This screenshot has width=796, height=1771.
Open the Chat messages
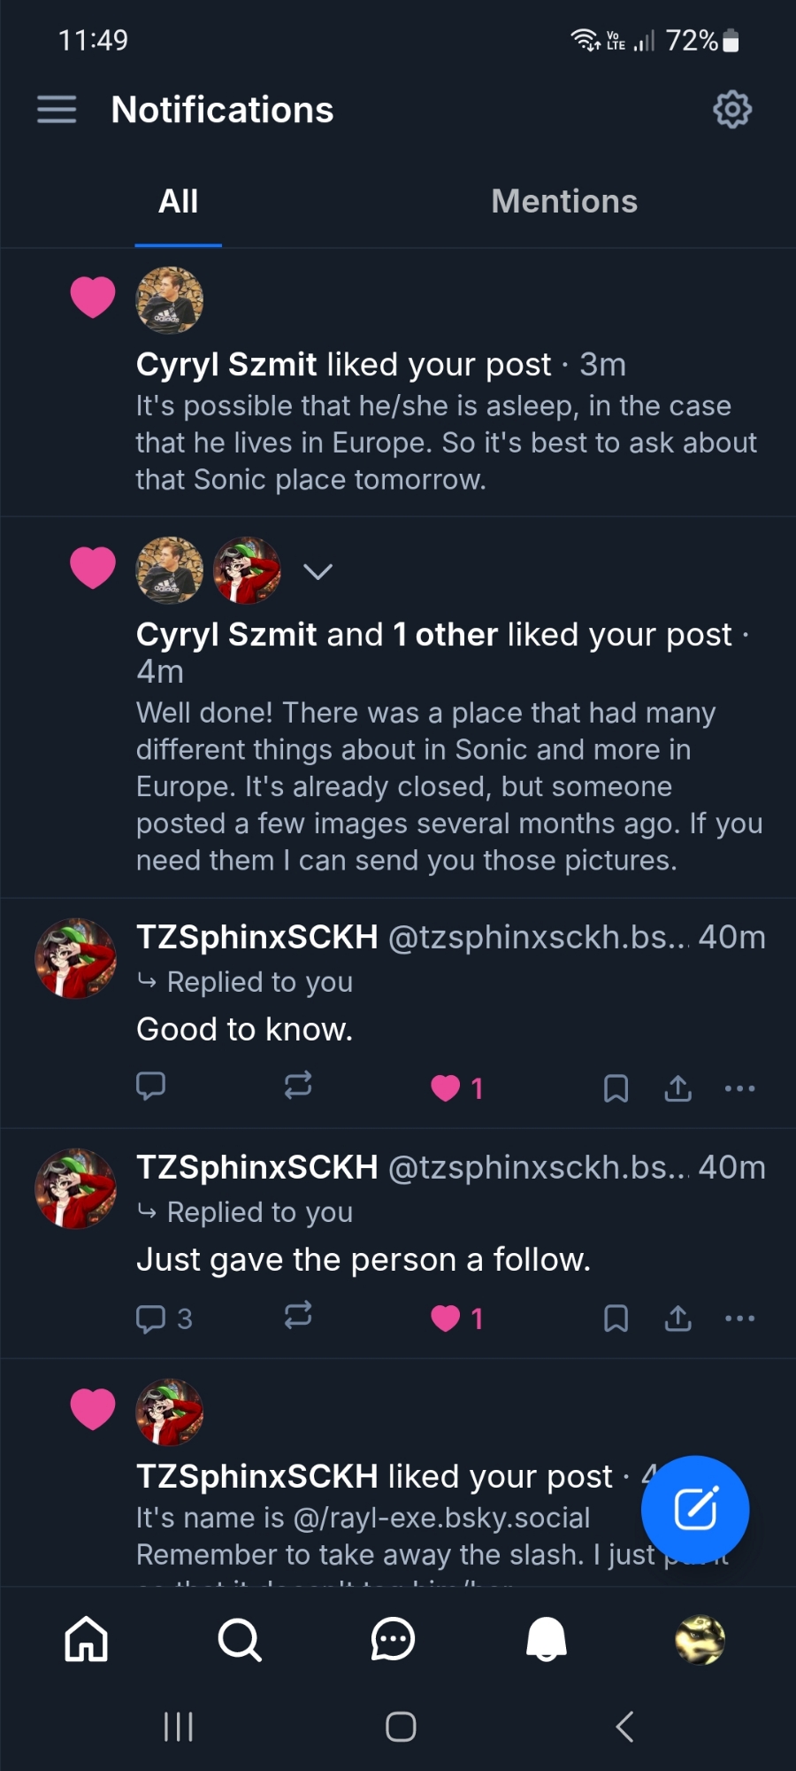(393, 1639)
